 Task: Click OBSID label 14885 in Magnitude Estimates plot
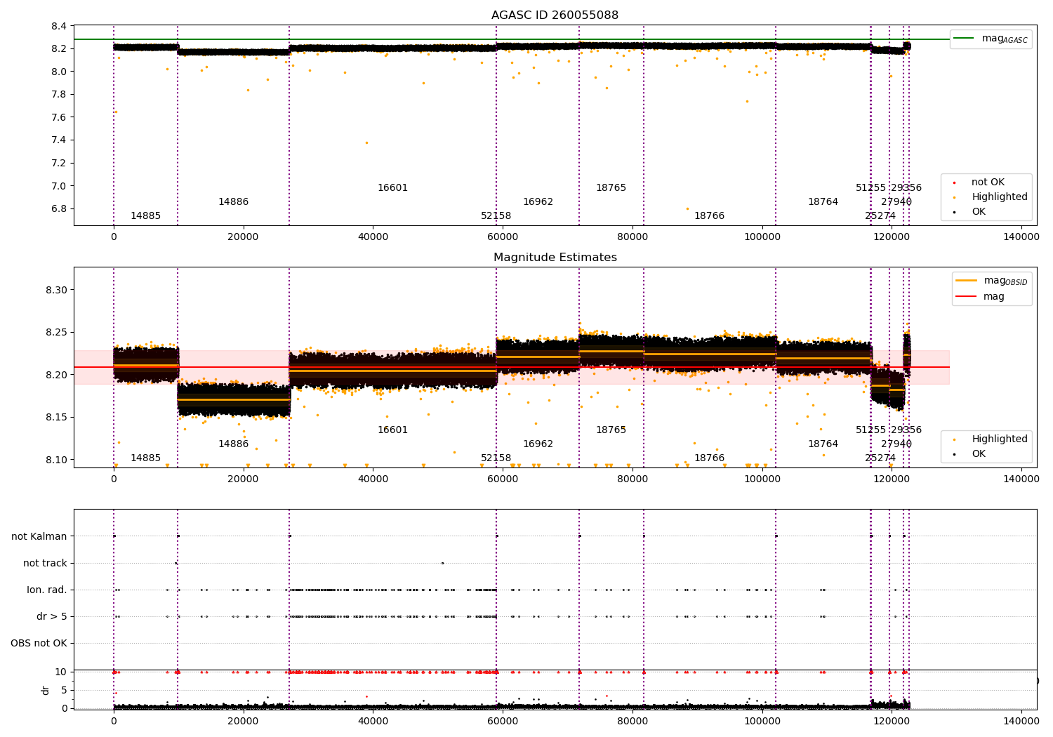click(x=145, y=458)
